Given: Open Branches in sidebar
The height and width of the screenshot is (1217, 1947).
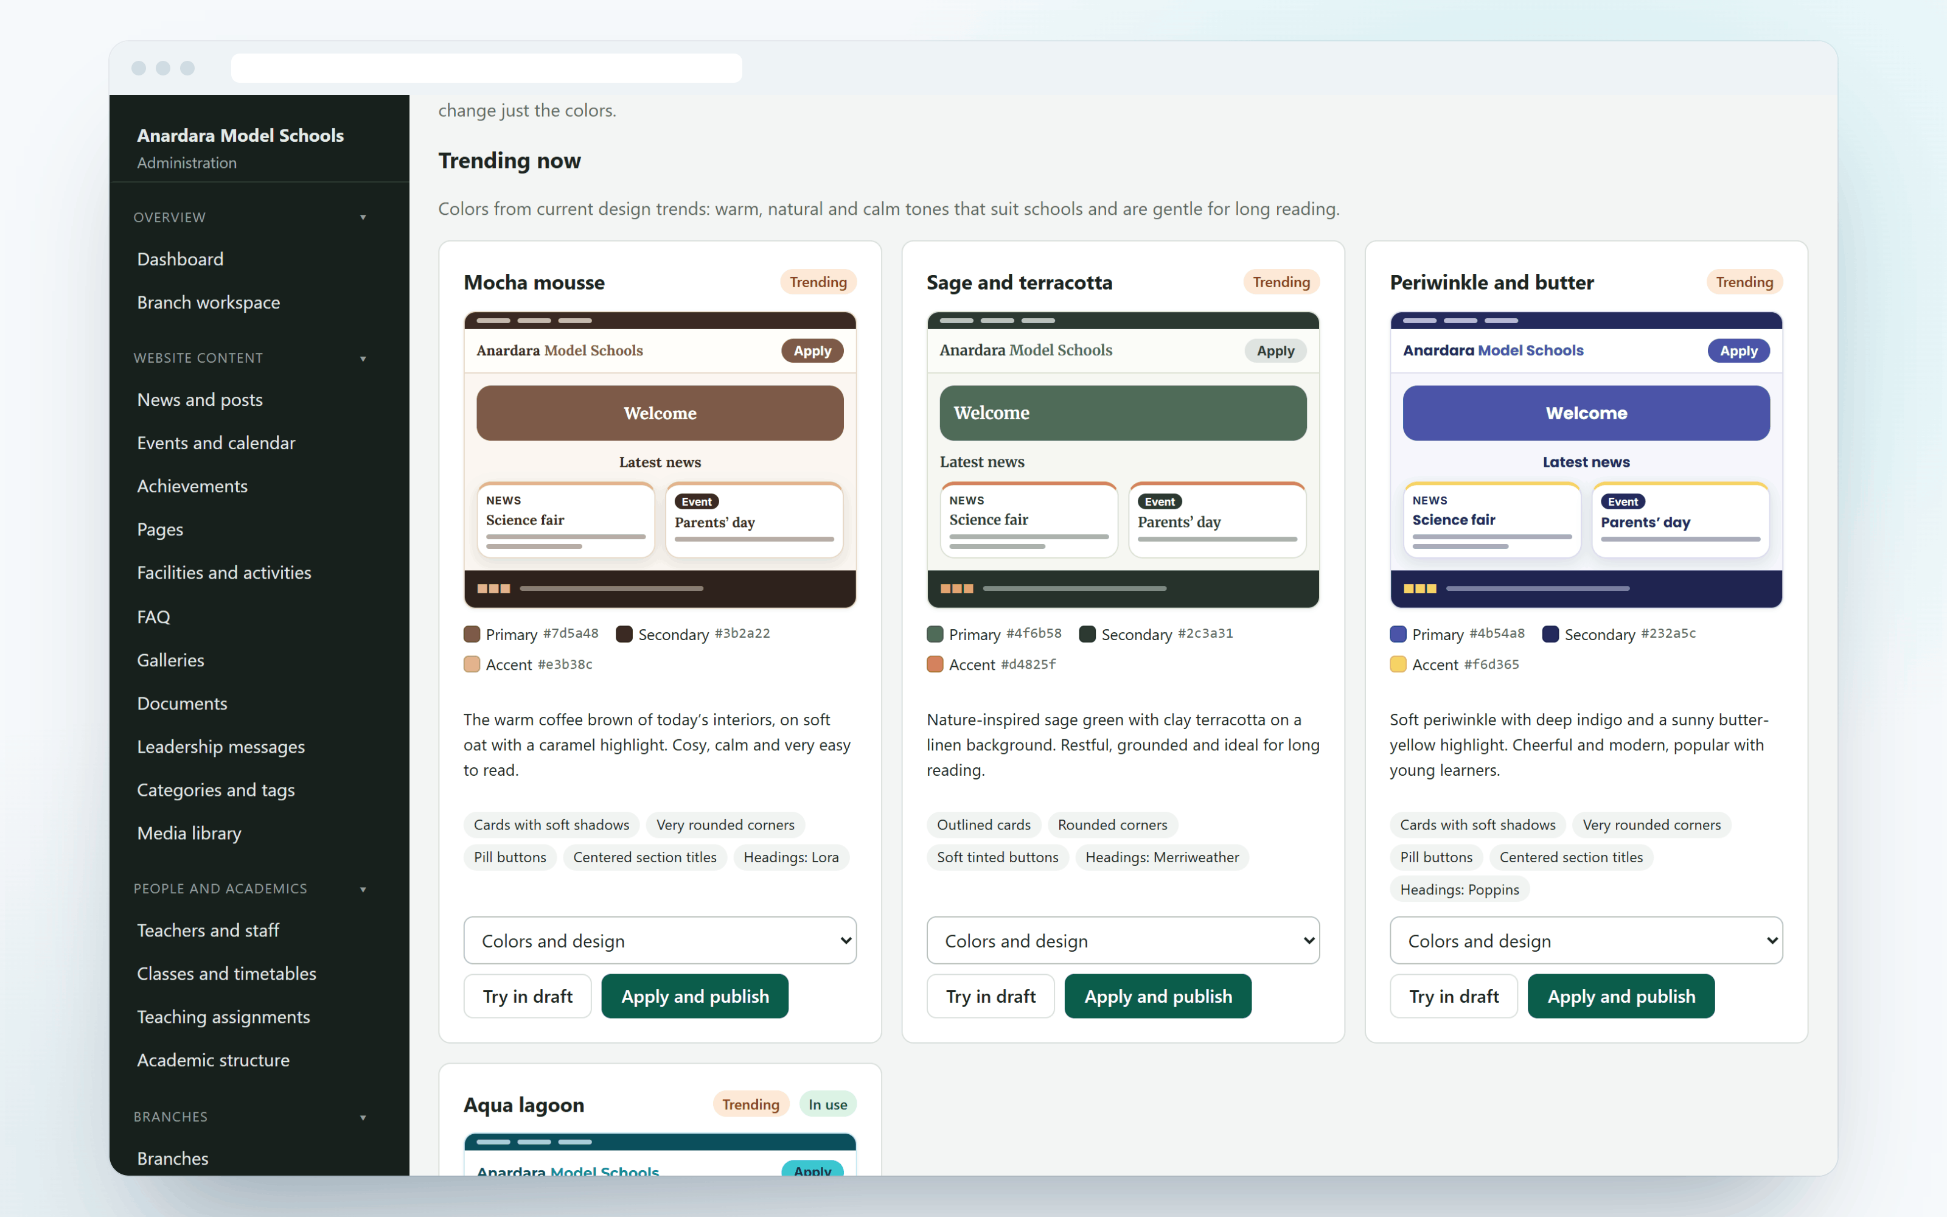Looking at the screenshot, I should tap(172, 1158).
